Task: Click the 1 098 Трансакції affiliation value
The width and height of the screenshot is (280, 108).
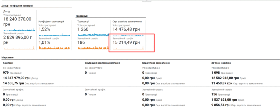Action: point(222,73)
